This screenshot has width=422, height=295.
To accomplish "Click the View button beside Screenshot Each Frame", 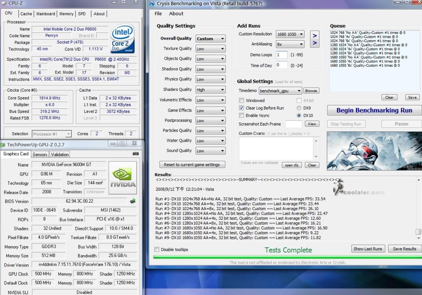I will point(312,124).
